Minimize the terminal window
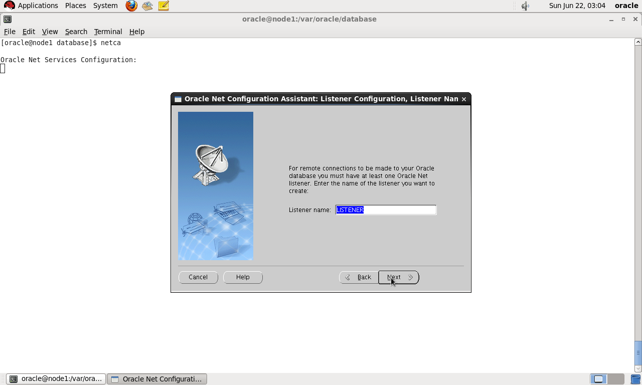This screenshot has width=642, height=385. (x=611, y=19)
